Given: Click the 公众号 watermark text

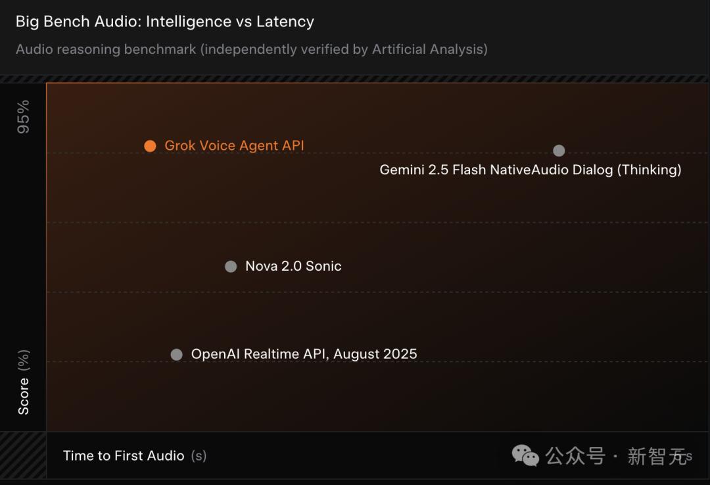Looking at the screenshot, I should point(575,455).
